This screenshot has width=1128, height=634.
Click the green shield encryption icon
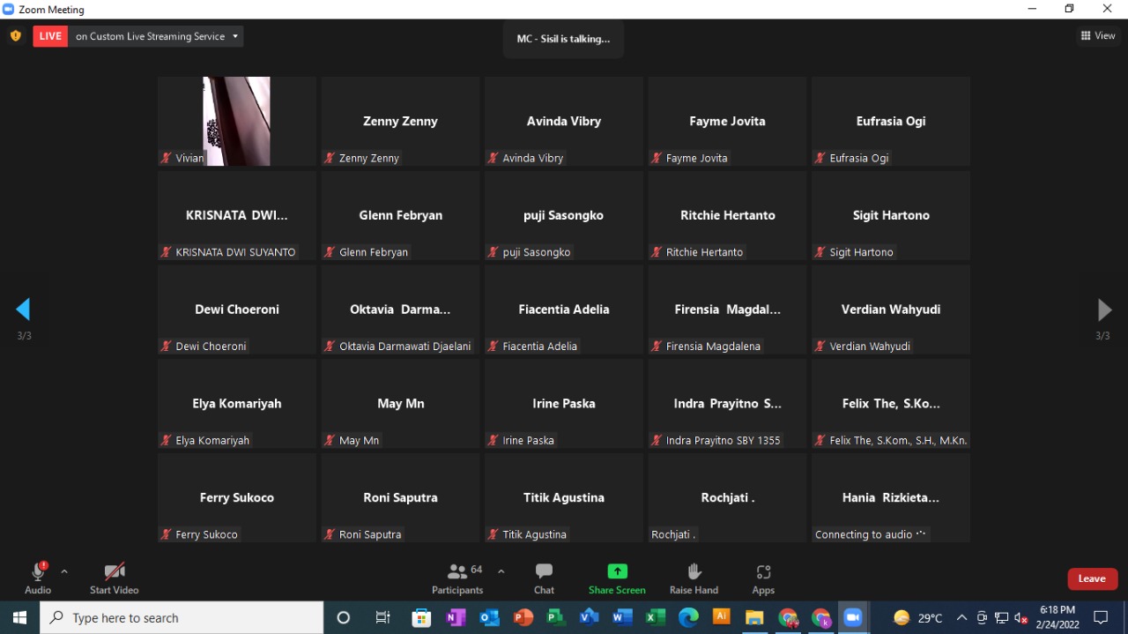coord(15,36)
